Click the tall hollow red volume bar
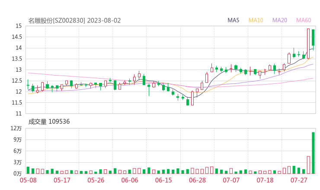The width and height of the screenshot is (320, 190). click(308, 165)
